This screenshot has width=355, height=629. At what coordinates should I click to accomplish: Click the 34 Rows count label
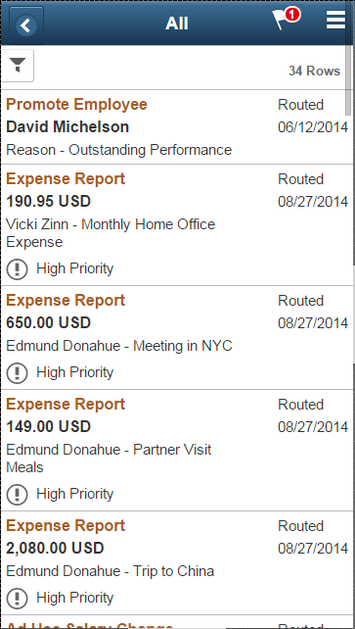pyautogui.click(x=315, y=71)
